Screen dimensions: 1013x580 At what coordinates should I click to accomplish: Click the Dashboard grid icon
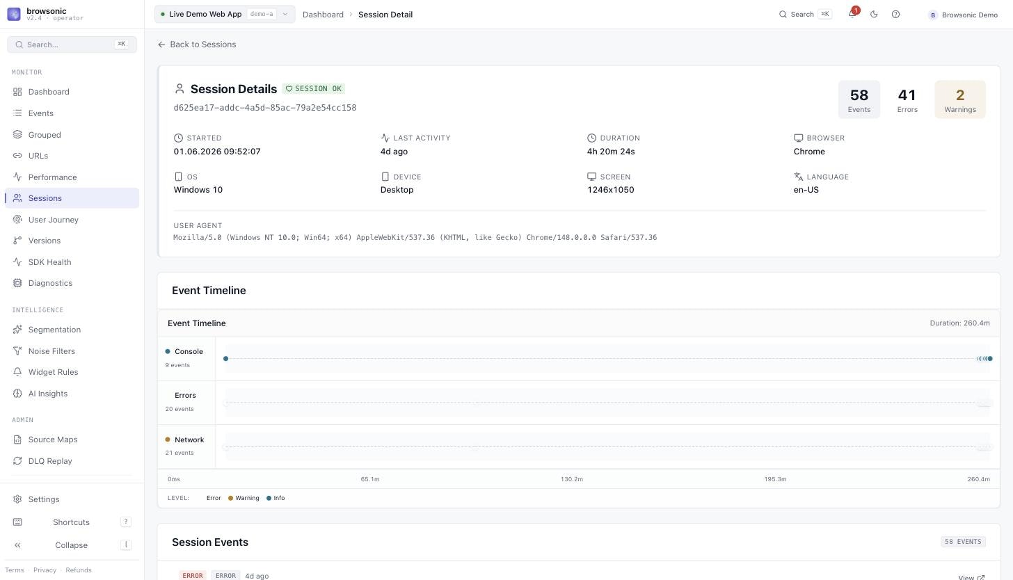17,92
